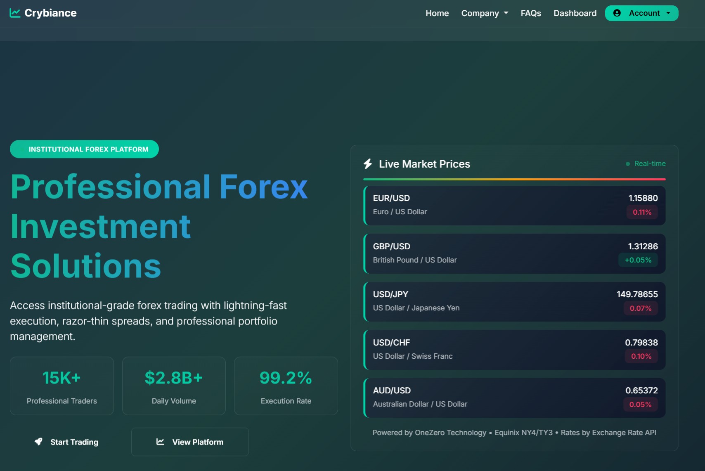Click the lightning bolt icon beside Live Market Prices

click(x=368, y=164)
